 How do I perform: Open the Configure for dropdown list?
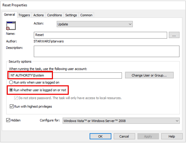[121, 121]
